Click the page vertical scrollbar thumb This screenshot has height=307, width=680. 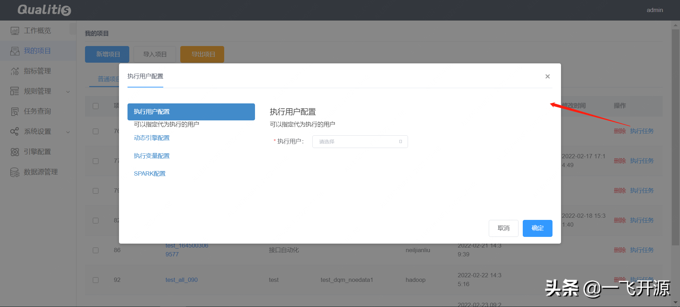pos(675,137)
